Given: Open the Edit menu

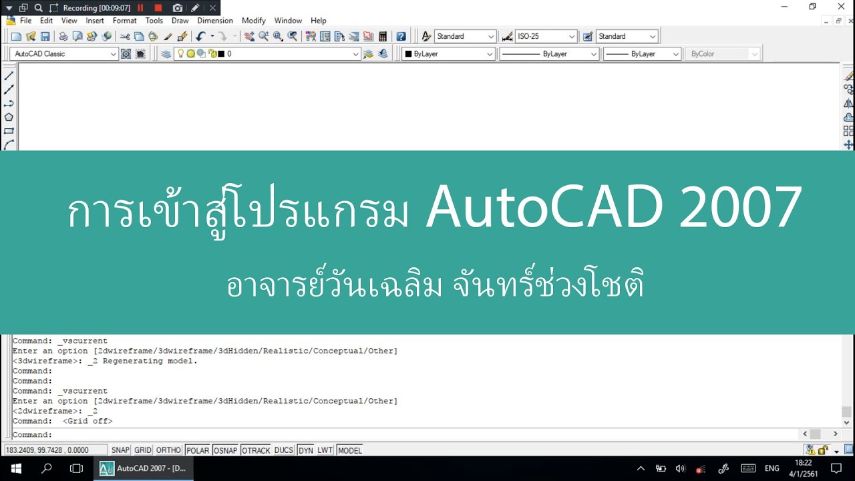Looking at the screenshot, I should (x=46, y=21).
